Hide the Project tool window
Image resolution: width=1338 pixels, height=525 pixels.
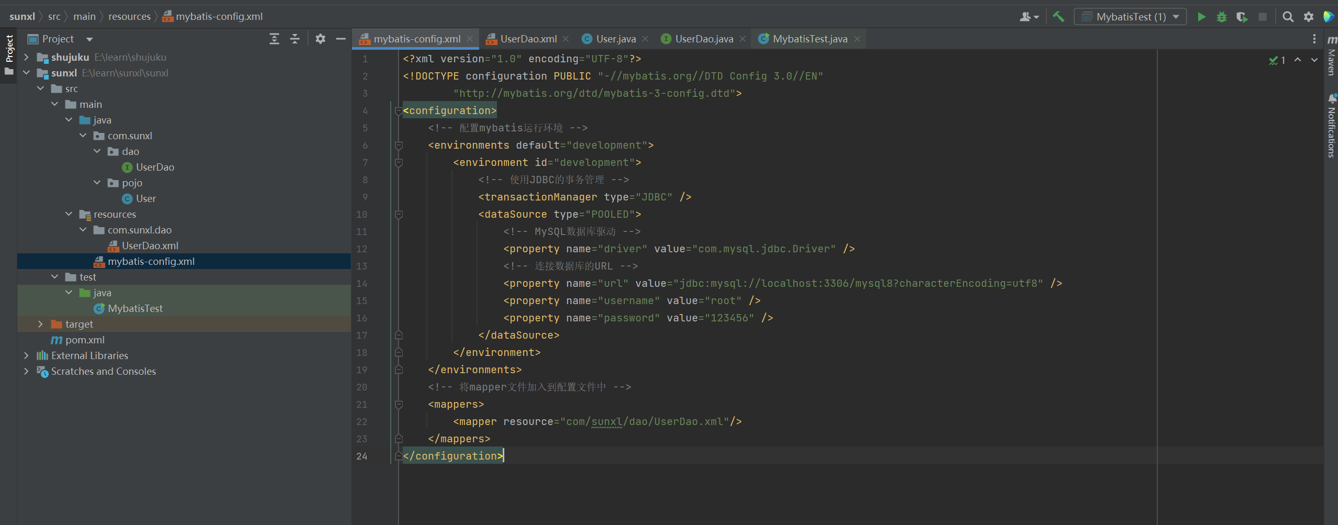pyautogui.click(x=341, y=39)
